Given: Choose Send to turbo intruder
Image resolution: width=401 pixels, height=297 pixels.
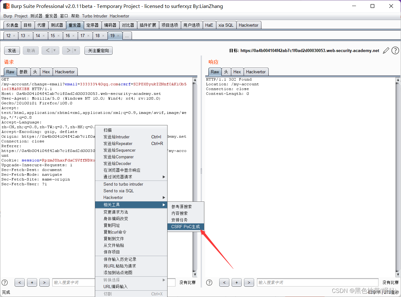Looking at the screenshot, I should pos(131,184).
